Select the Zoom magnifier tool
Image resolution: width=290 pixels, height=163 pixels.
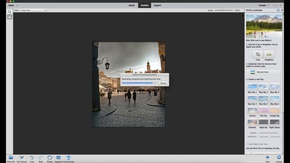click(10, 12)
